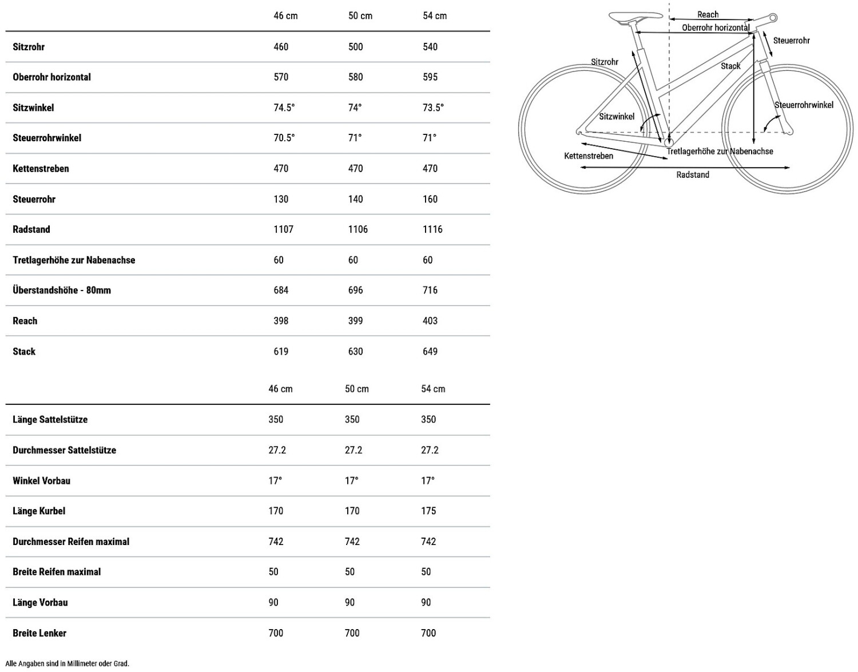This screenshot has width=858, height=672.
Task: Select the Radstand value 1116
Action: click(432, 229)
